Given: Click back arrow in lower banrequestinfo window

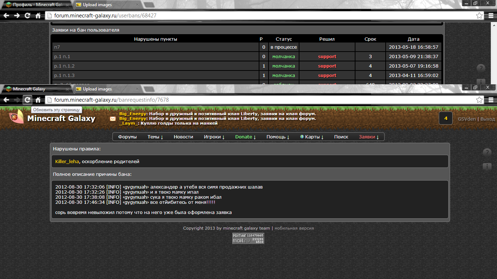Looking at the screenshot, I should coord(6,100).
